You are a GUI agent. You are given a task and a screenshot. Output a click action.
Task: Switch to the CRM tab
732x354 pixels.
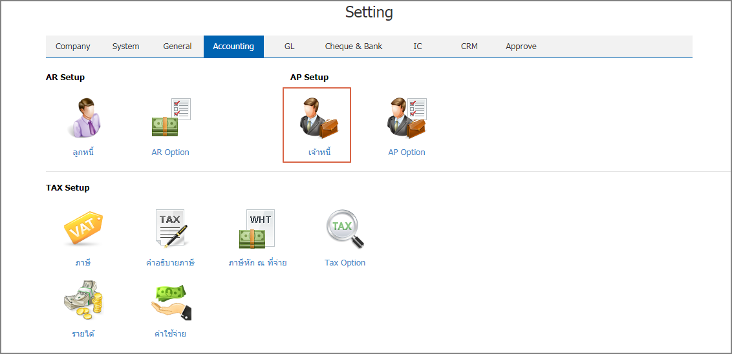click(469, 46)
